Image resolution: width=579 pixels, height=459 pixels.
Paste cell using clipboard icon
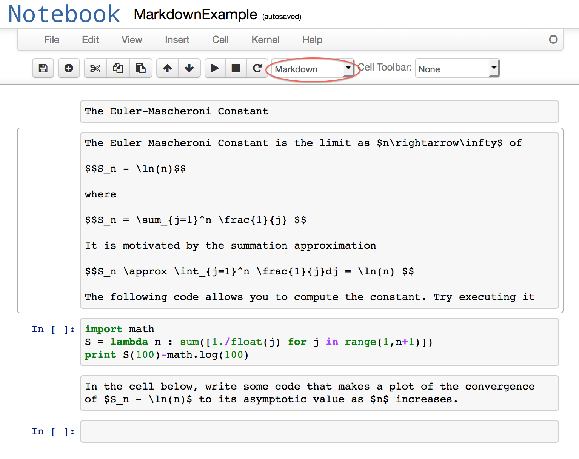(140, 68)
